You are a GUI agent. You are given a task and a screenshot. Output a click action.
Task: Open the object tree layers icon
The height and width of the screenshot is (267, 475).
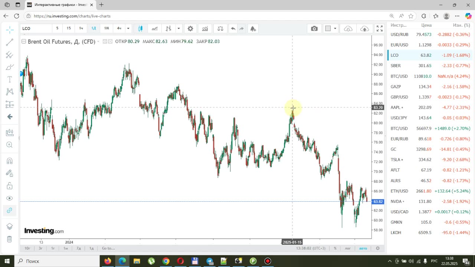click(x=10, y=226)
